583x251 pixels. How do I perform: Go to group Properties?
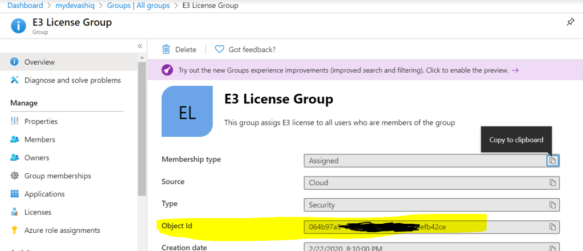click(40, 121)
